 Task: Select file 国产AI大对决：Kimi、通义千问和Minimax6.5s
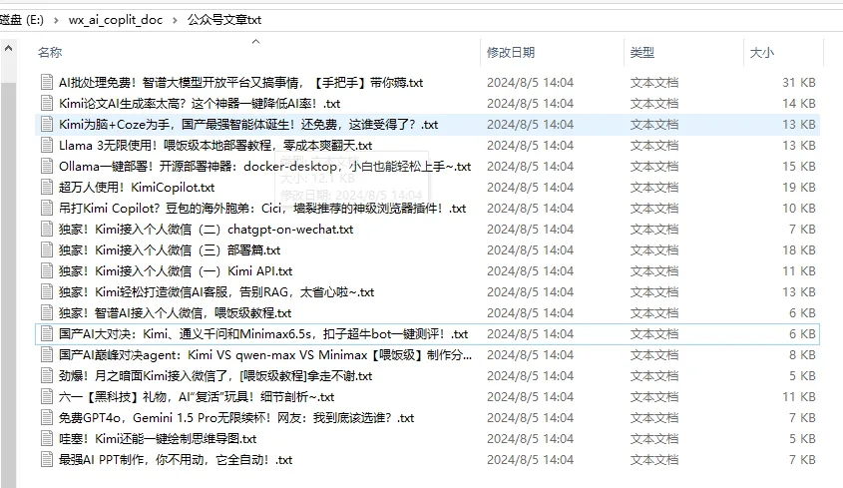tap(263, 334)
